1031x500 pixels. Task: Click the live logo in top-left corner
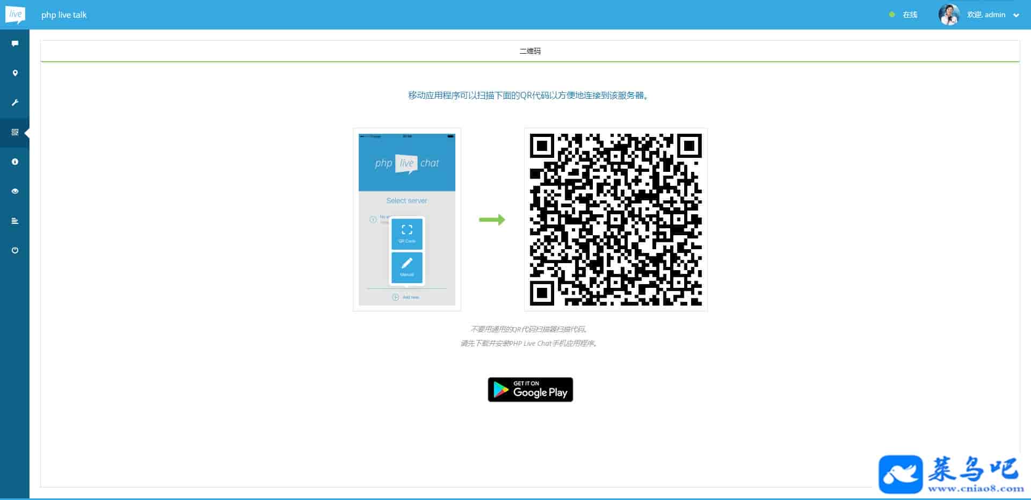pyautogui.click(x=15, y=15)
